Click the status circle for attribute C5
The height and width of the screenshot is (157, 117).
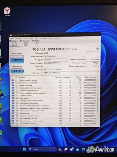(13, 118)
